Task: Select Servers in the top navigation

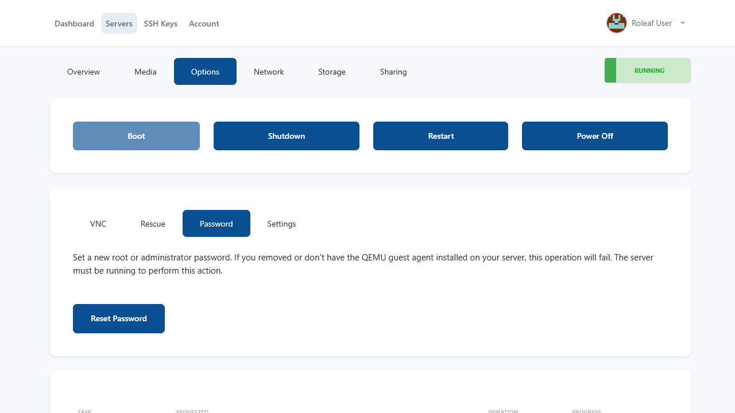Action: (119, 24)
